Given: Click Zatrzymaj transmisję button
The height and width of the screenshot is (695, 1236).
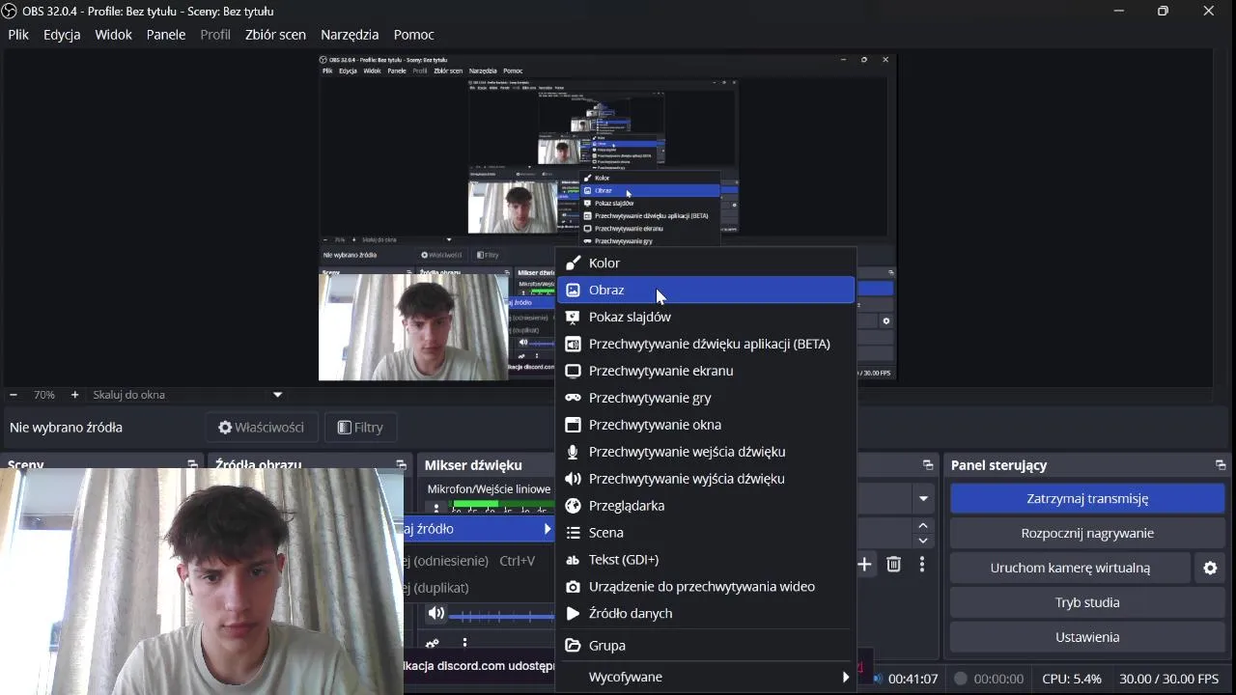Looking at the screenshot, I should (x=1087, y=499).
